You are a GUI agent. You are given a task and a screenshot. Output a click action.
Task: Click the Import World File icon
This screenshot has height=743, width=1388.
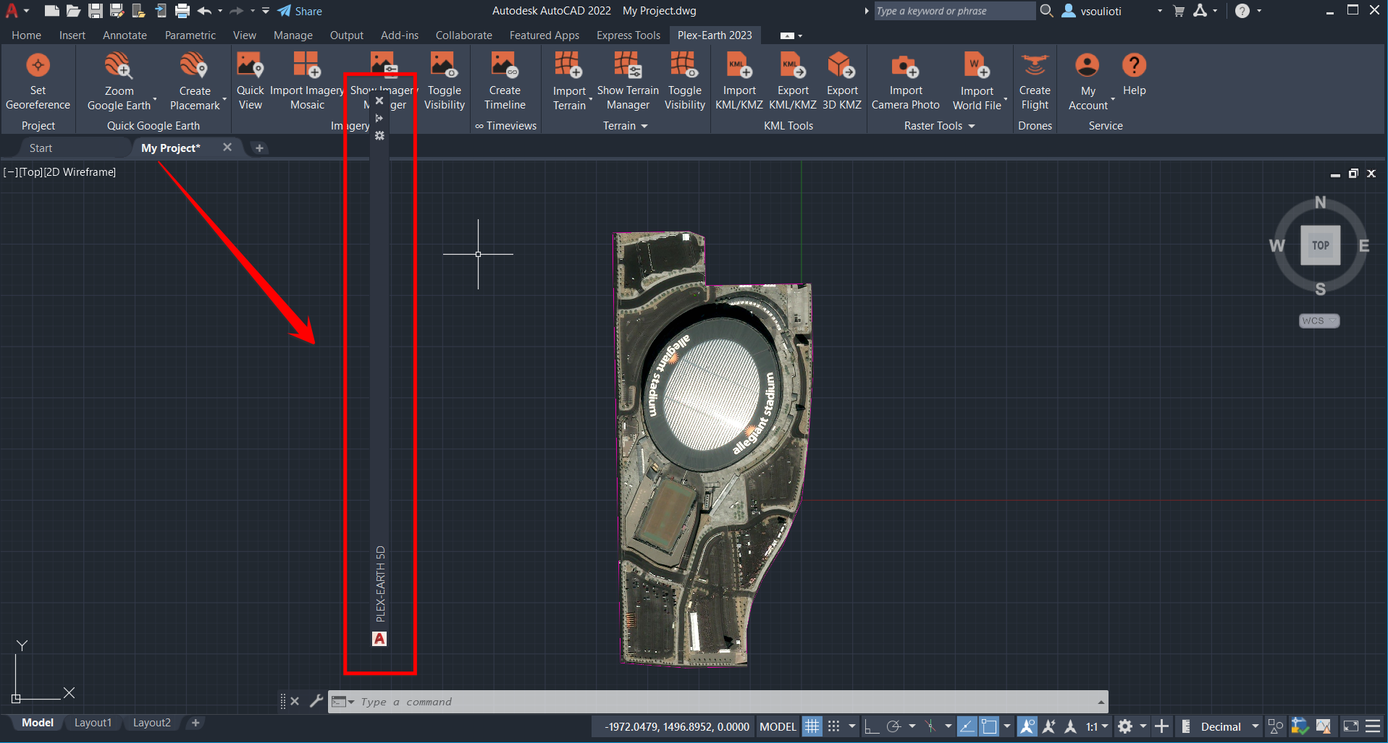(977, 66)
